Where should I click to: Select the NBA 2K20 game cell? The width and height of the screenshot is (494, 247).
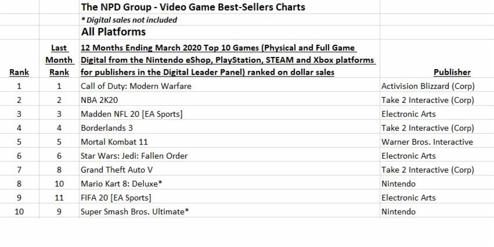tap(99, 100)
